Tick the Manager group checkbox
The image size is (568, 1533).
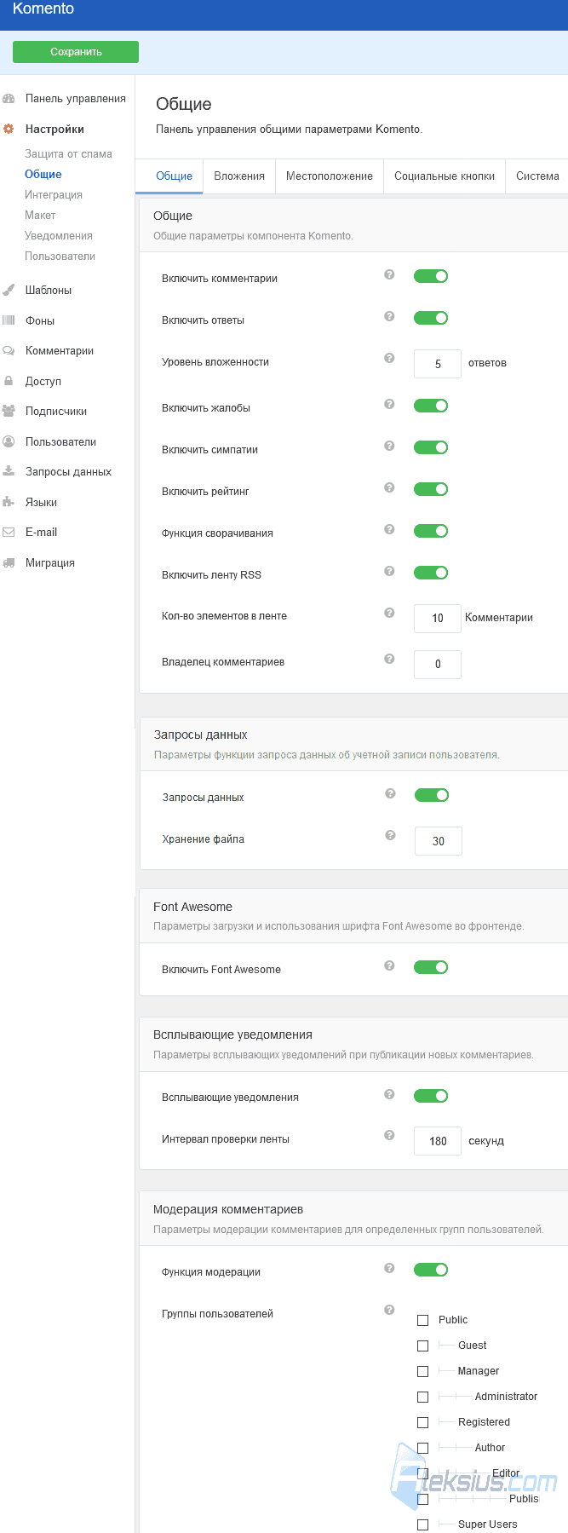point(422,1371)
